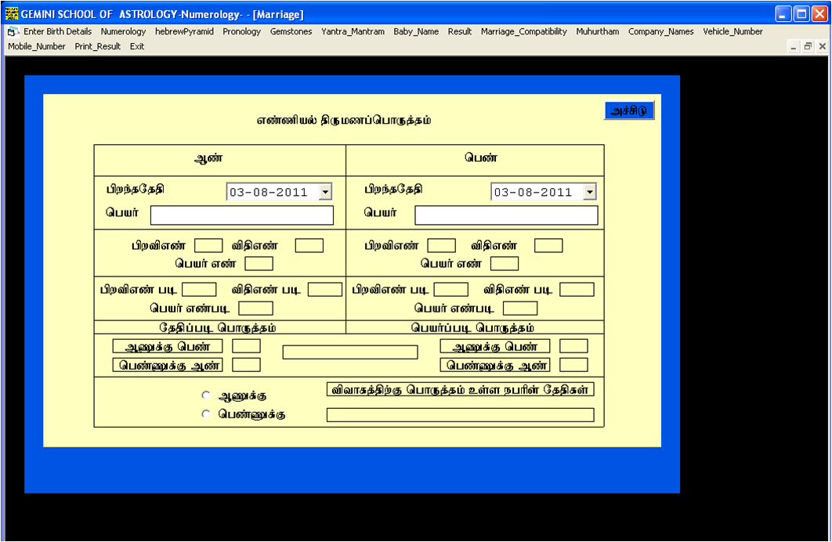The height and width of the screenshot is (542, 832).
Task: Maximize the main application window
Action: pos(801,14)
